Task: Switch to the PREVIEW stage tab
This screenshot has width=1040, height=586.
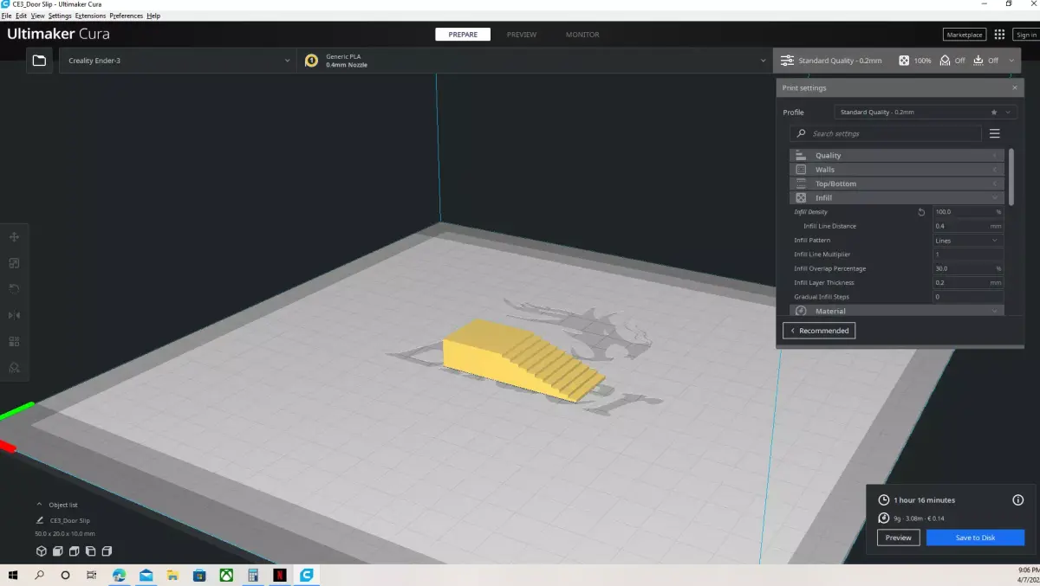Action: click(522, 35)
